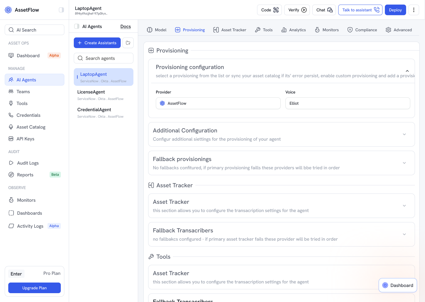The height and width of the screenshot is (302, 425).
Task: Click the Search agents field
Action: [104, 58]
